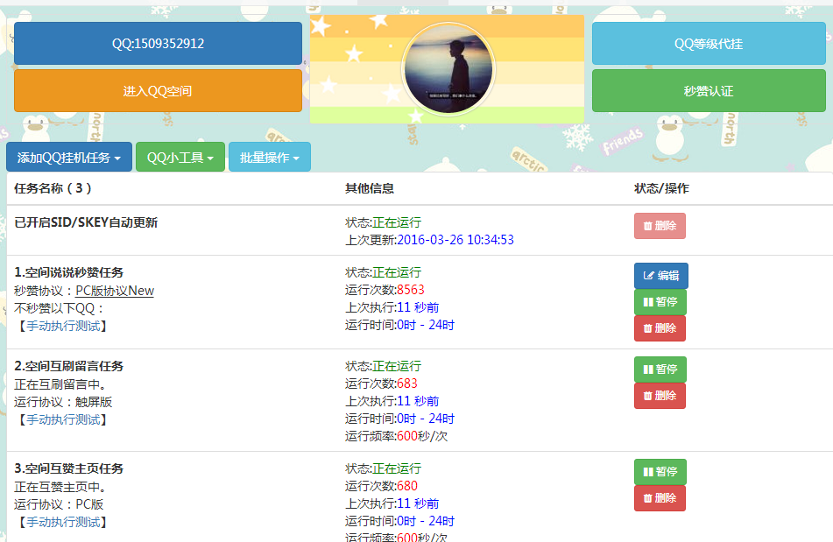
Task: Expand 添加QQ挂机任务 dropdown
Action: (x=69, y=157)
